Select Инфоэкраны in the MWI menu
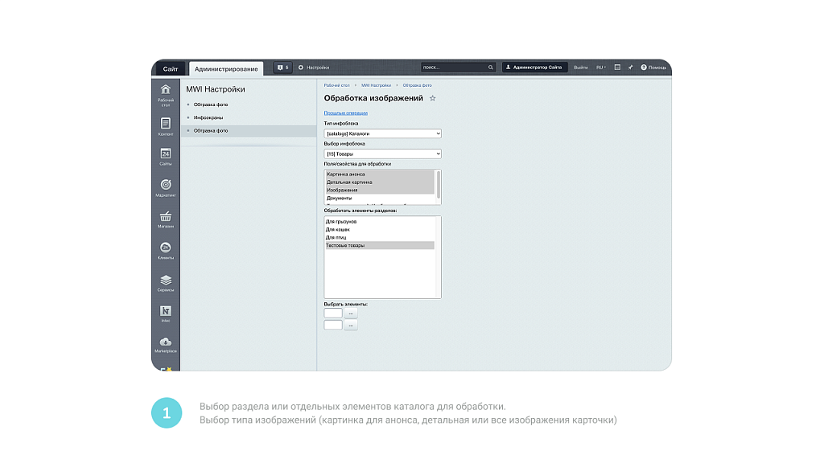This screenshot has width=824, height=463. [208, 117]
